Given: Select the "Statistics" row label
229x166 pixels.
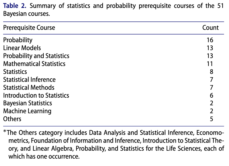Looking at the screenshot, I should coord(15,72).
